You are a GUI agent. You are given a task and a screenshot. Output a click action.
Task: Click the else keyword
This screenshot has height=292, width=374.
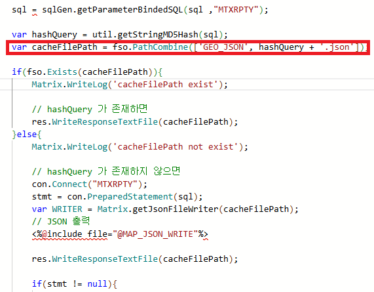coord(27,135)
